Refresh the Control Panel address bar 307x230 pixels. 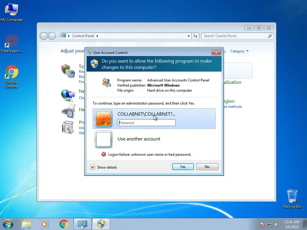[195, 36]
